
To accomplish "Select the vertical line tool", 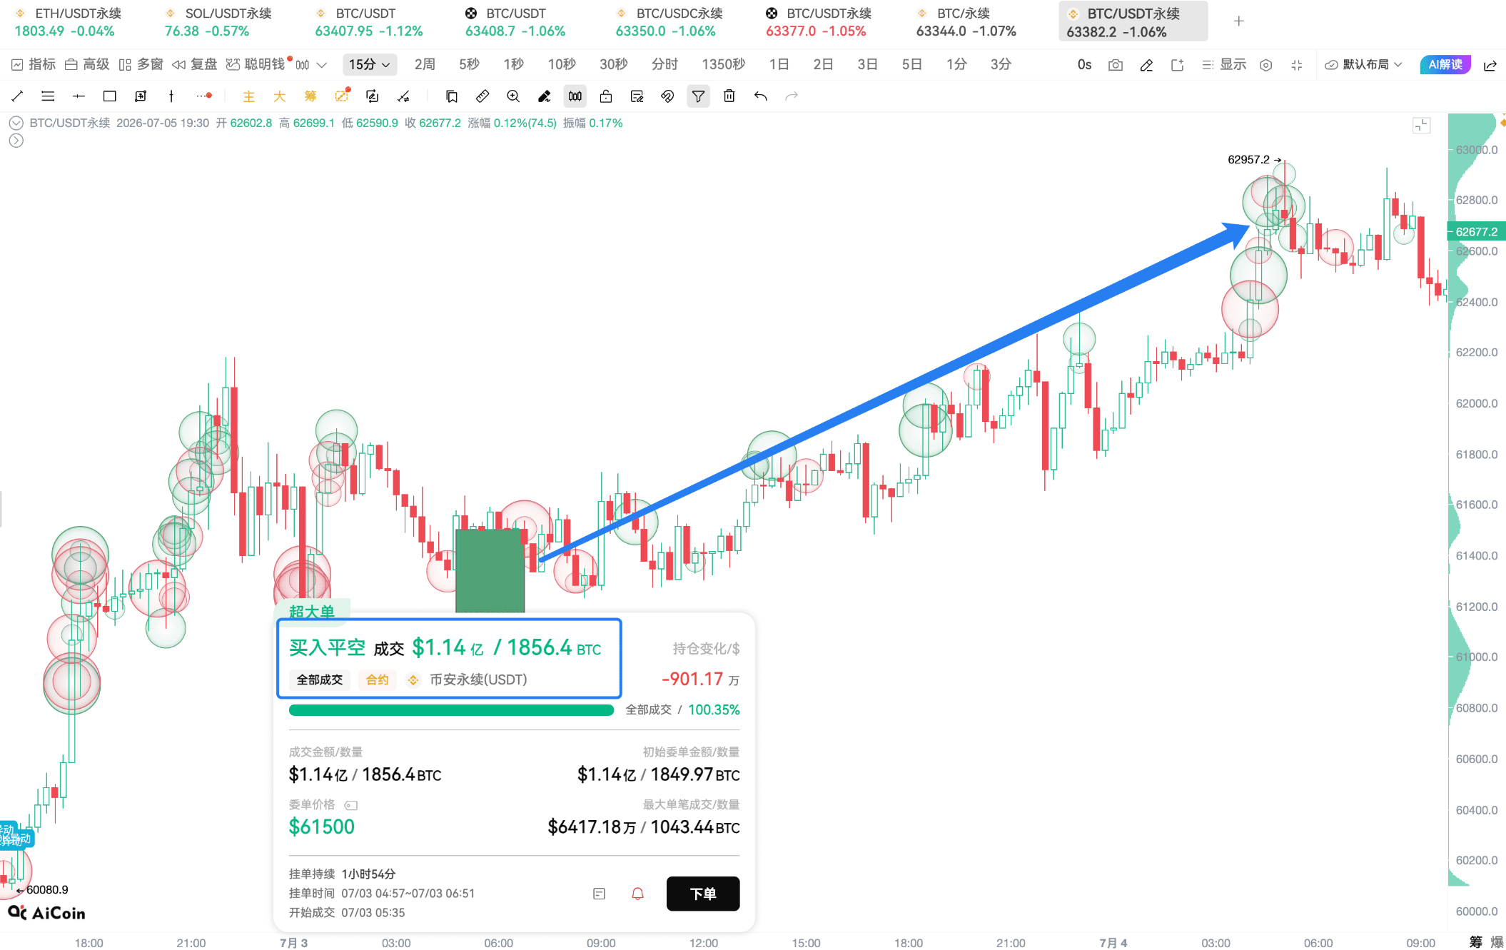I will point(171,96).
